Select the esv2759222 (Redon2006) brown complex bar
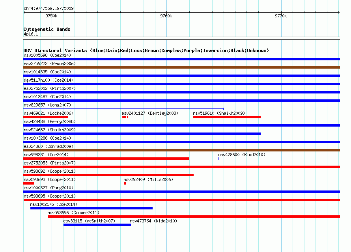The height and width of the screenshot is (252, 351). click(x=181, y=67)
